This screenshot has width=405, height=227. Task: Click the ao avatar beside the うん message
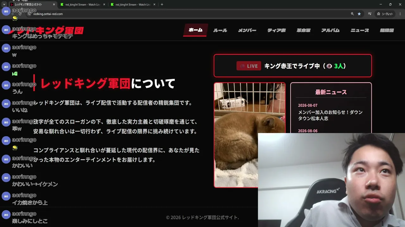[x=6, y=85]
